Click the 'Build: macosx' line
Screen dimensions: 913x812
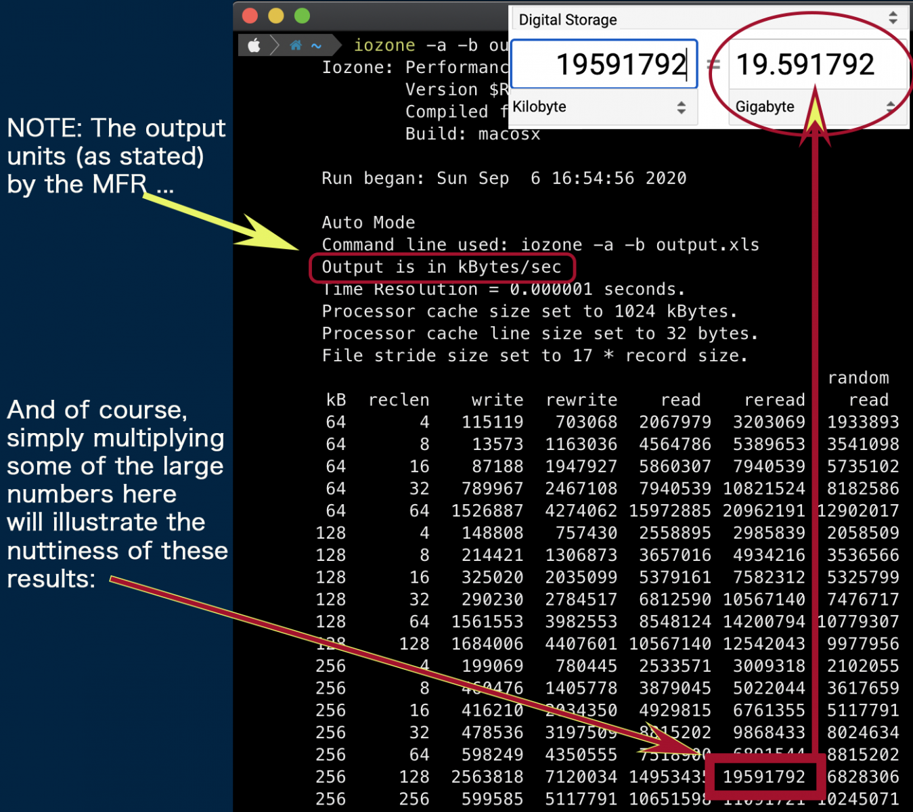point(473,134)
